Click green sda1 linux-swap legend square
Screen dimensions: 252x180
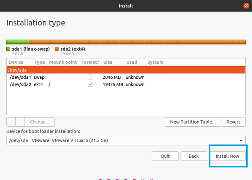[x=8, y=49]
